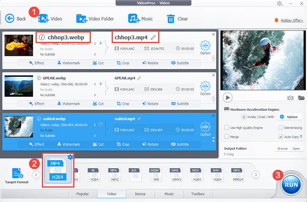Add Subtitle to GPEAK.webp
Viewport: 307px width, 202px height.
pos(180,104)
